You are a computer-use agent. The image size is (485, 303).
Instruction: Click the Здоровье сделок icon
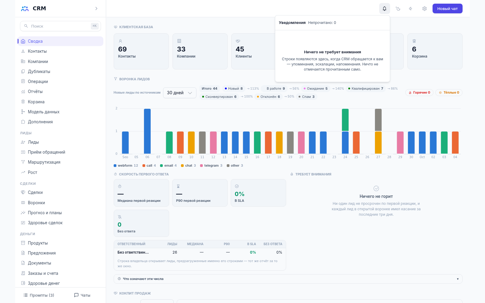[x=23, y=223]
